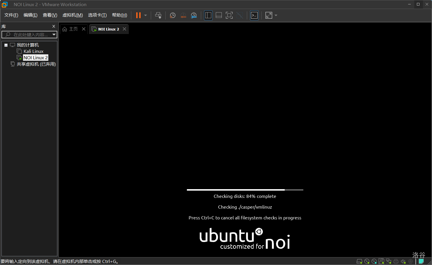This screenshot has height=265, width=432.
Task: Toggle the library sidebar panel
Action: [x=208, y=15]
